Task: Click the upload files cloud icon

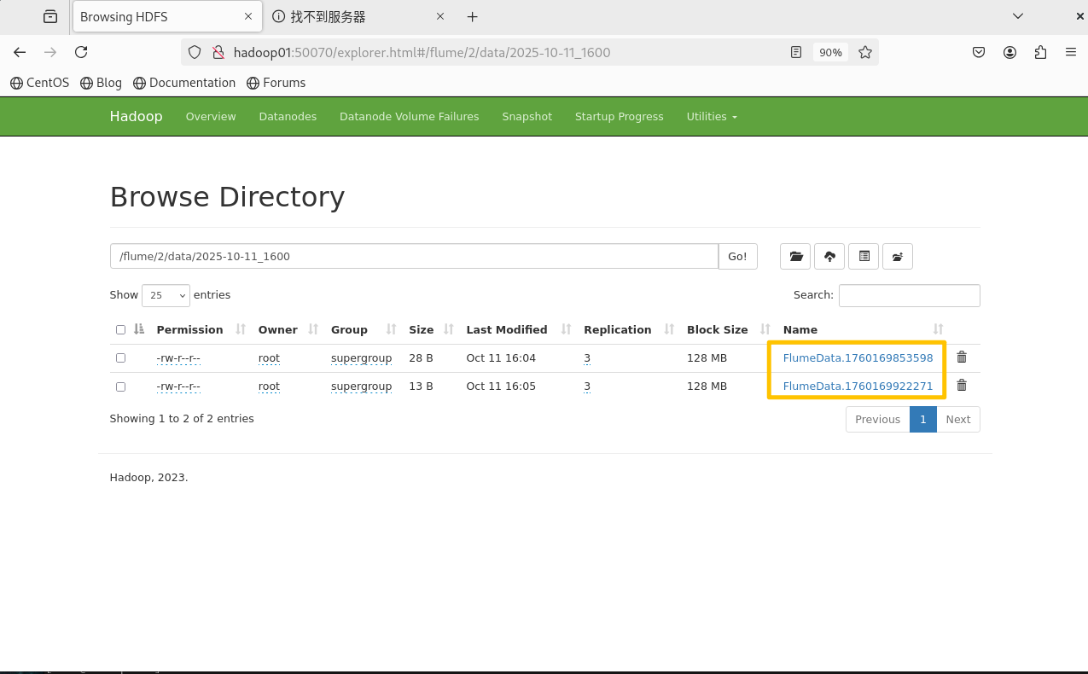Action: coord(830,256)
